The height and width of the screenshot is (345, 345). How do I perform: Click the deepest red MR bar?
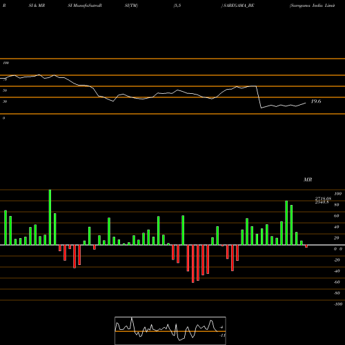click(193, 264)
